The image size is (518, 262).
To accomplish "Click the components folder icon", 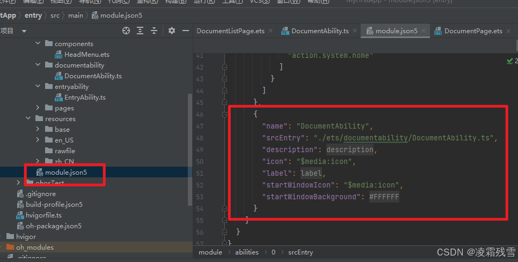I will click(x=49, y=43).
